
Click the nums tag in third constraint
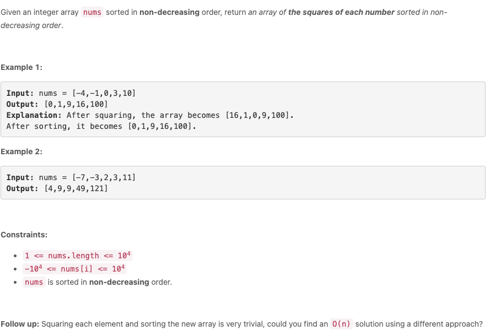(34, 282)
